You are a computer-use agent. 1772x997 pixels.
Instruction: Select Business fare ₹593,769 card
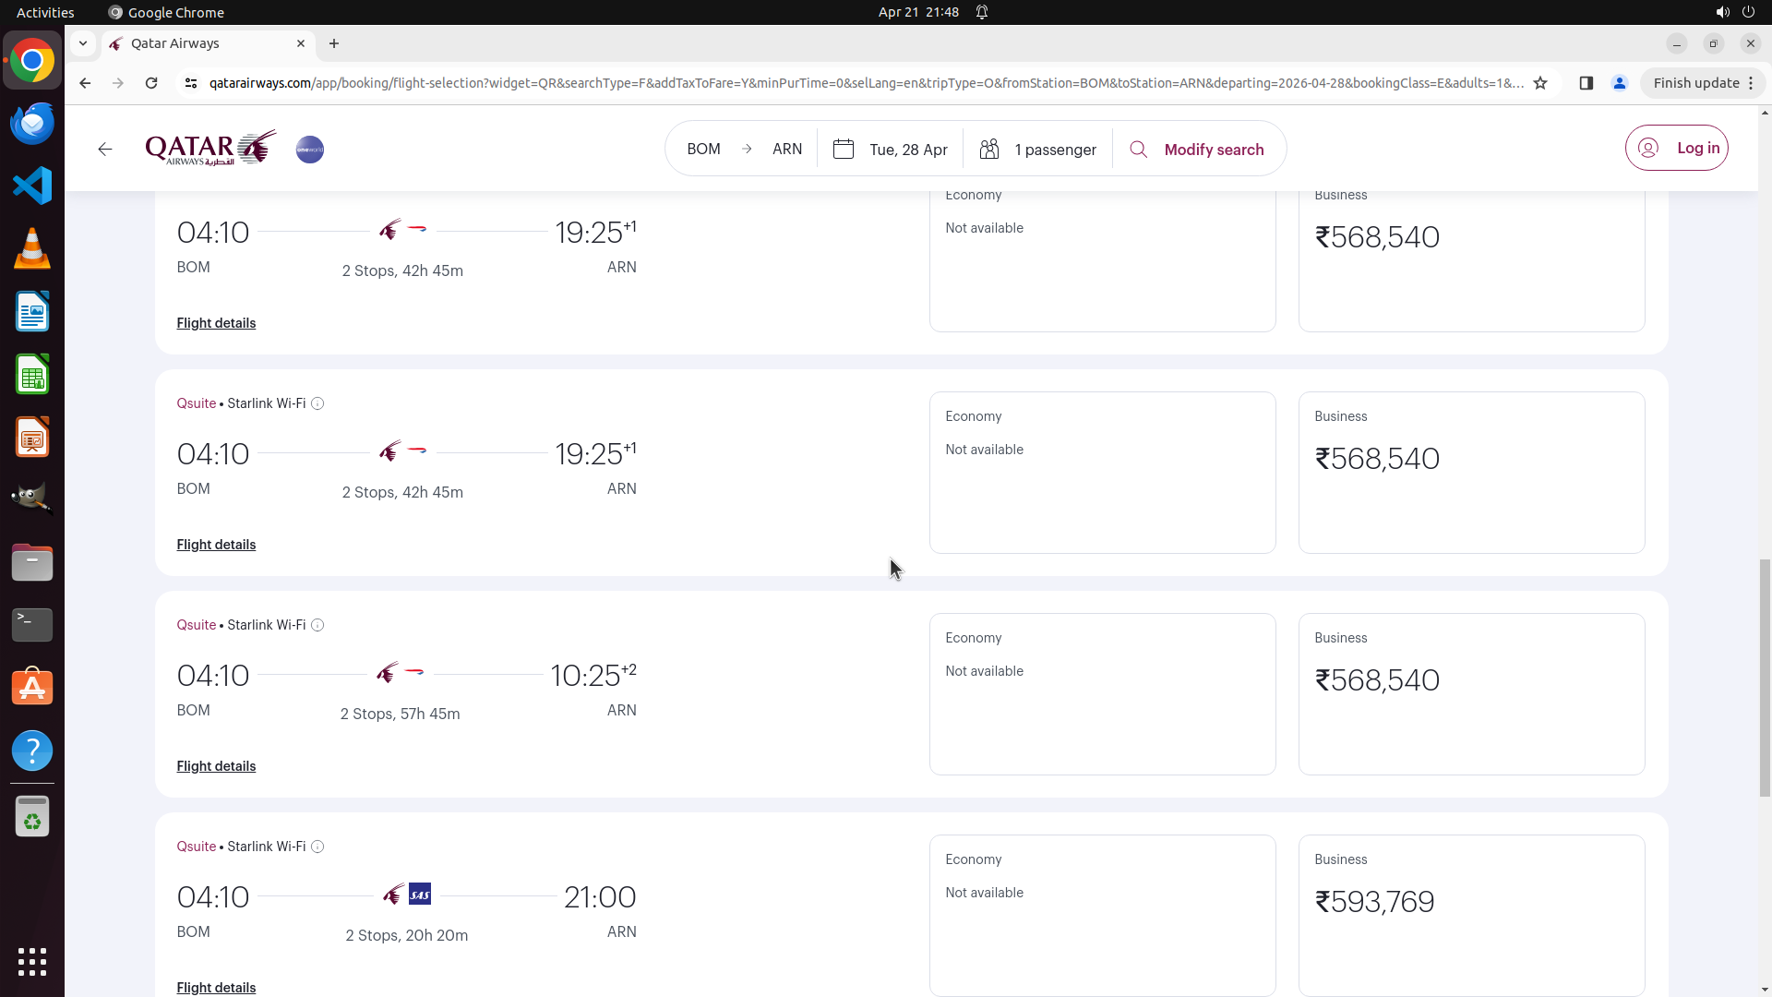[x=1470, y=914]
